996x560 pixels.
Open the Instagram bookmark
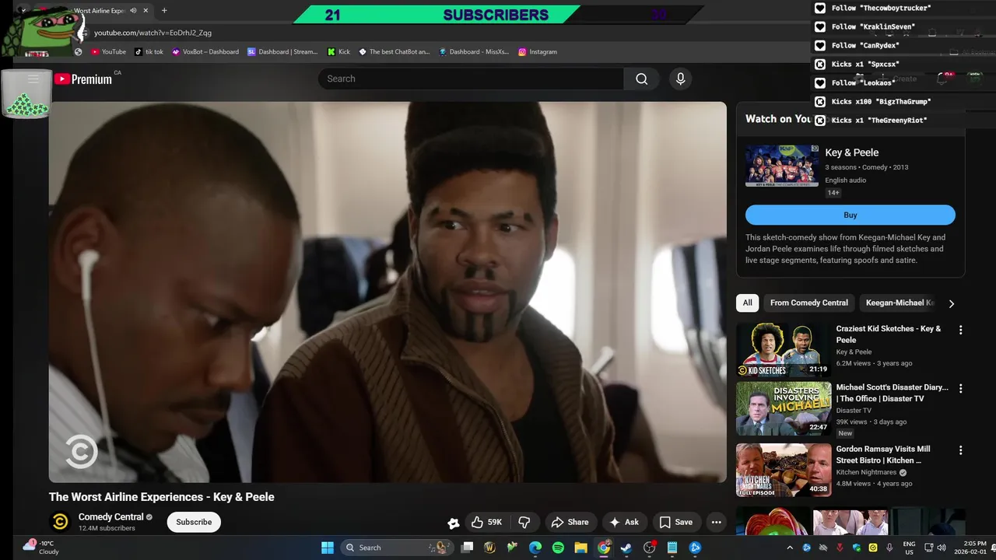point(537,52)
